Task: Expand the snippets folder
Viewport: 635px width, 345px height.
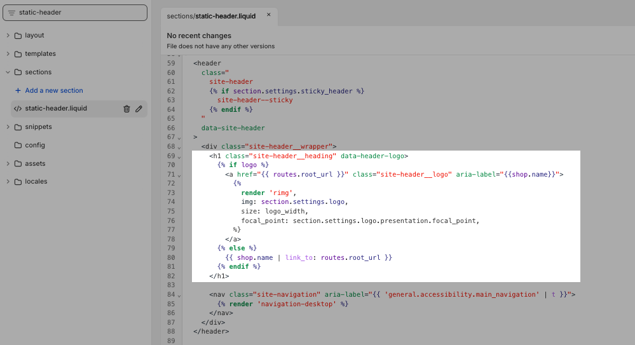Action: tap(8, 127)
